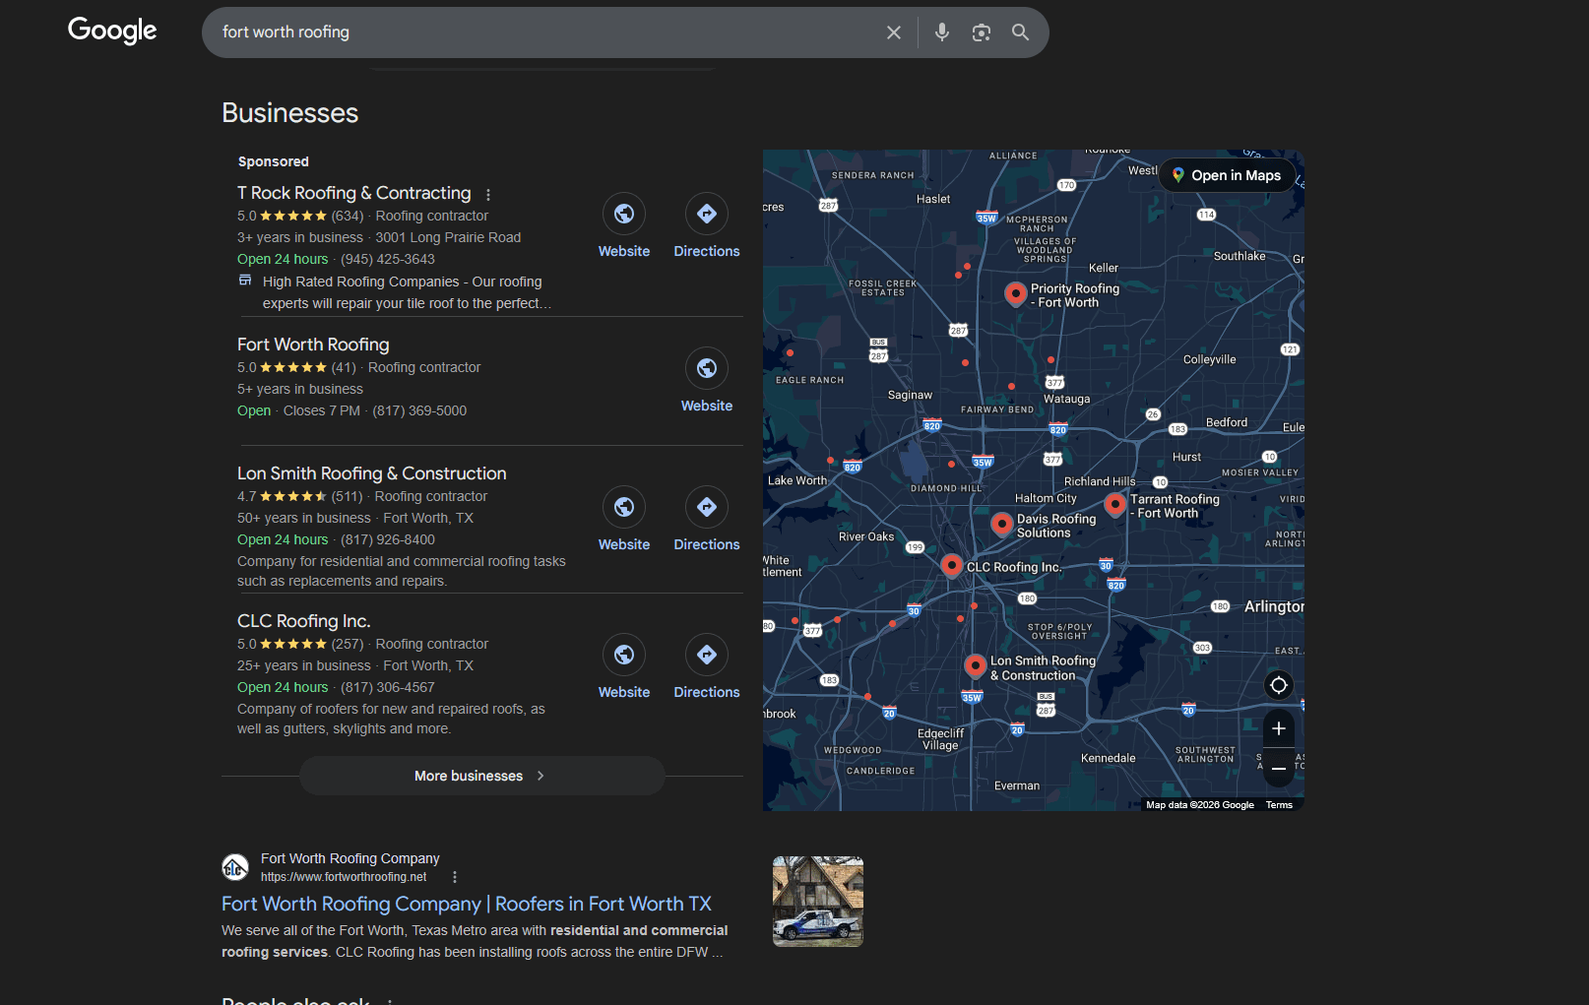The width and height of the screenshot is (1589, 1005).
Task: Open T Rock Roofing website icon
Action: coord(623,215)
